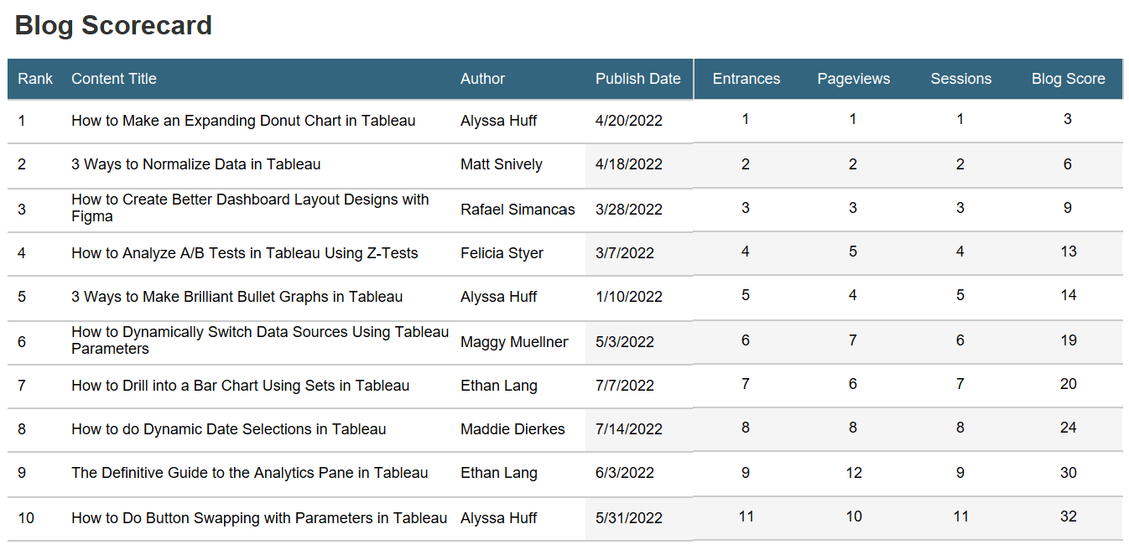Click author Rafael Simancas
Image resolution: width=1129 pixels, height=550 pixels.
coord(518,210)
